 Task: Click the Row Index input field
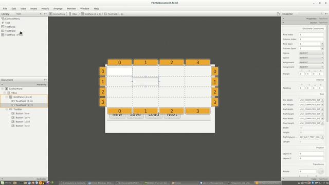pyautogui.click(x=311, y=34)
